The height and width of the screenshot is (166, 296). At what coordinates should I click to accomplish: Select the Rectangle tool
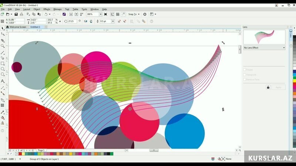[x=3, y=63]
